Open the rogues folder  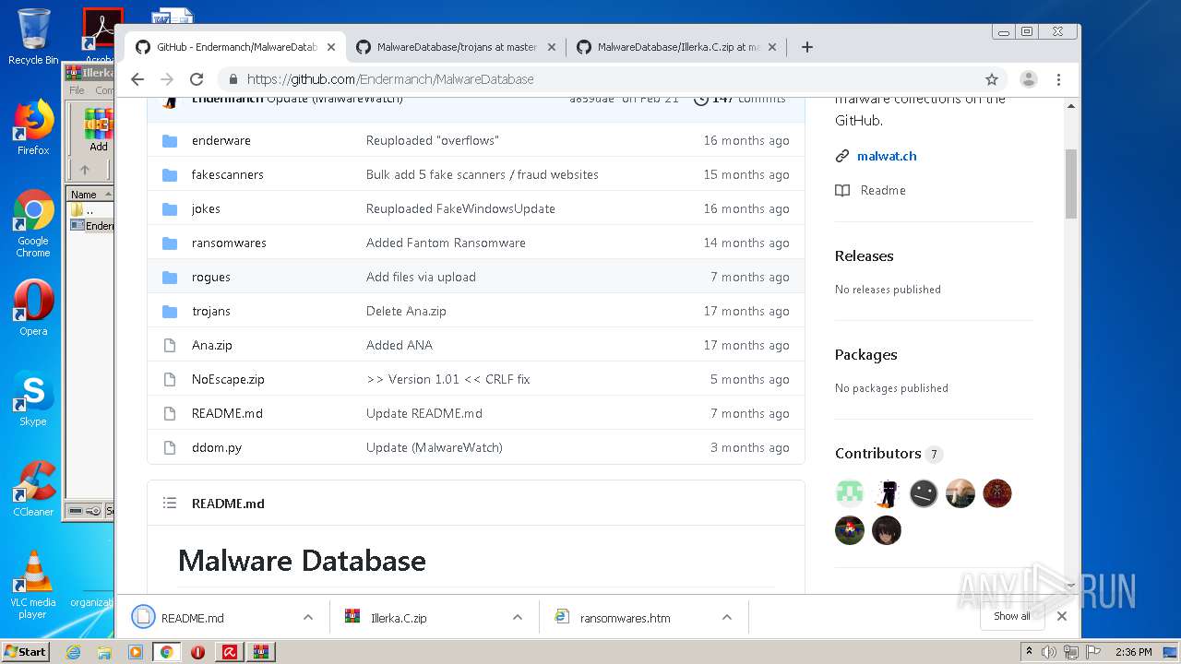211,277
